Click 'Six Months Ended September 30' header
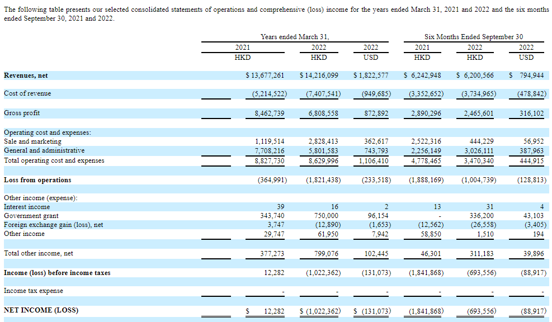Screen dimensions: 552x322 [x=474, y=36]
